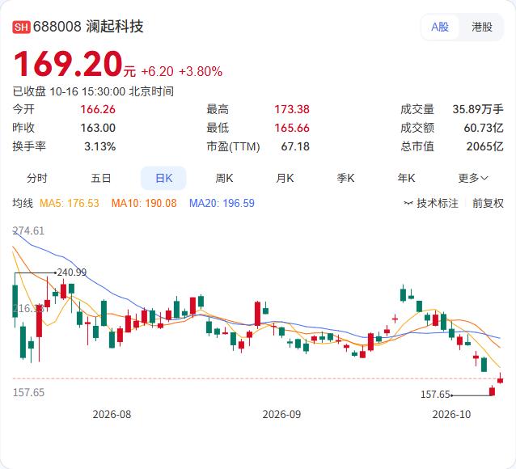Click stock title 688008 澜起科技
Image resolution: width=516 pixels, height=469 pixels.
click(88, 27)
